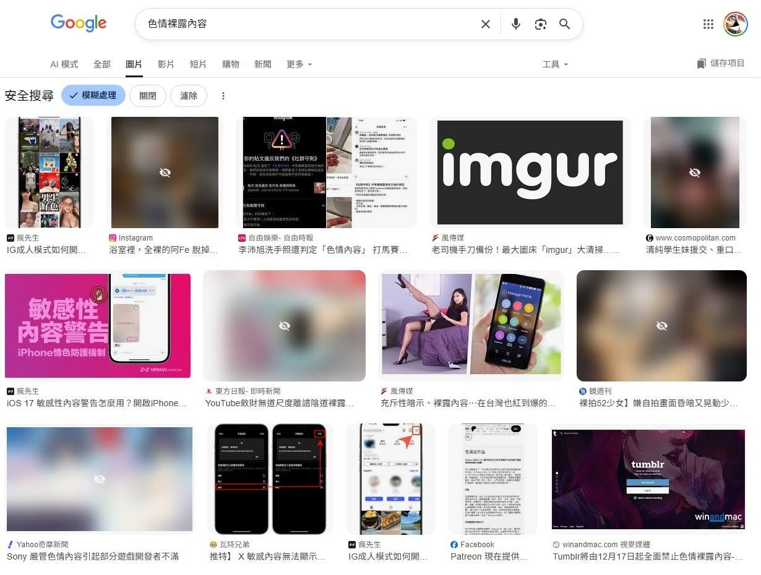This screenshot has width=761, height=575.
Task: Switch to the AI 模式 tab
Action: tap(64, 64)
